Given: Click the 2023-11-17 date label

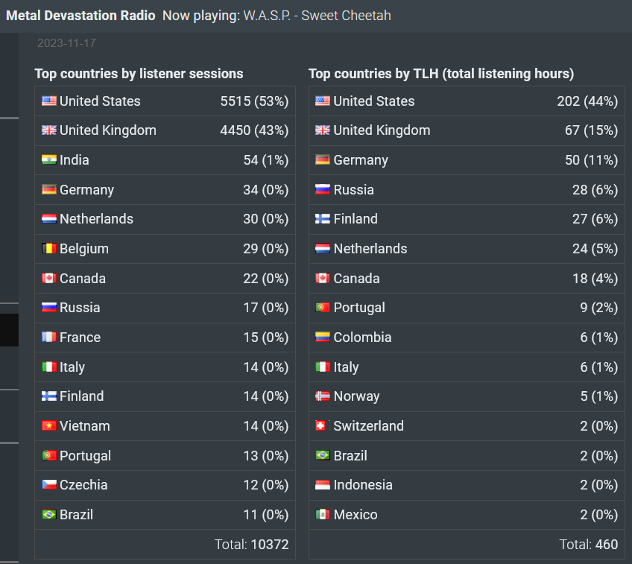Looking at the screenshot, I should tap(66, 43).
